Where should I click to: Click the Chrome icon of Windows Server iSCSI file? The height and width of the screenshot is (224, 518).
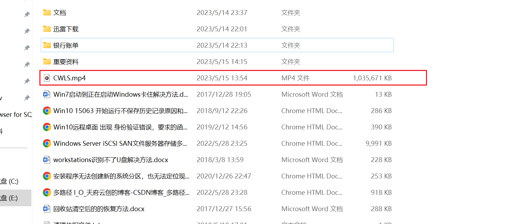click(x=47, y=143)
